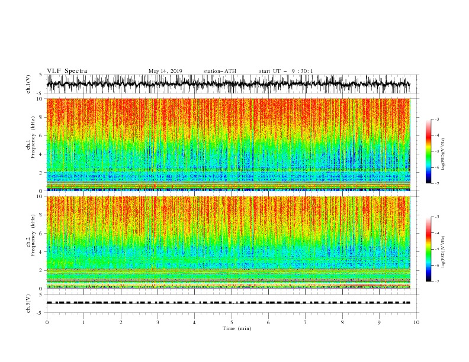Click the "-3" tick on the ch.2 colorbar
The image size is (469, 362).
coord(436,217)
